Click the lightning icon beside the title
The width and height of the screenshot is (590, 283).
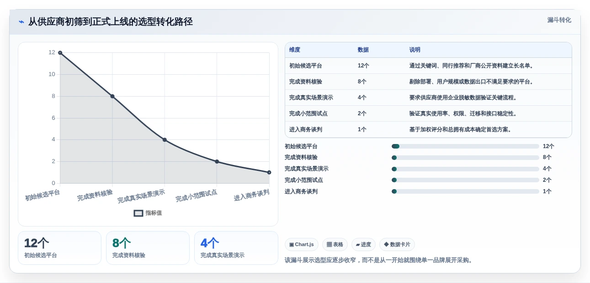tap(21, 22)
